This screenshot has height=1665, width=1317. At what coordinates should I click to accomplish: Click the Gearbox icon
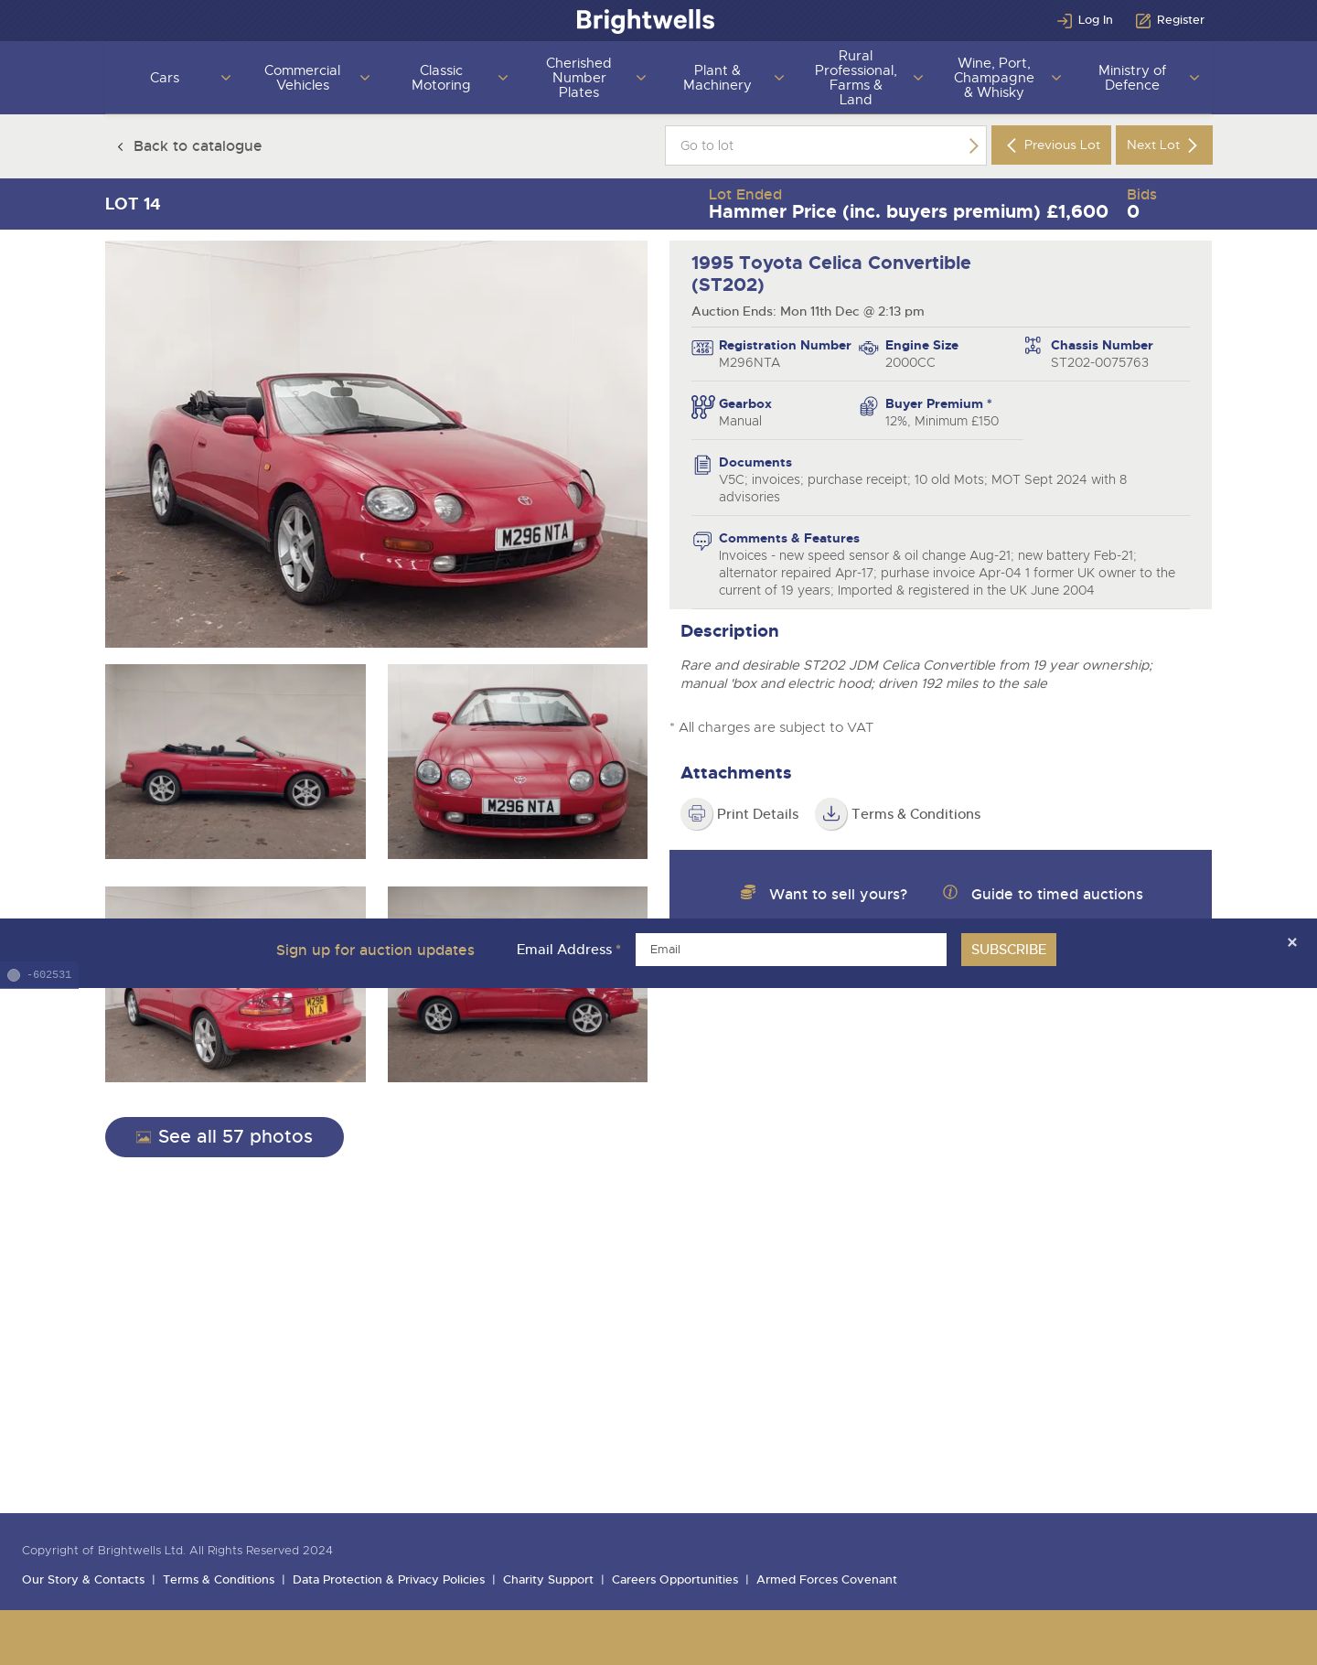[702, 407]
